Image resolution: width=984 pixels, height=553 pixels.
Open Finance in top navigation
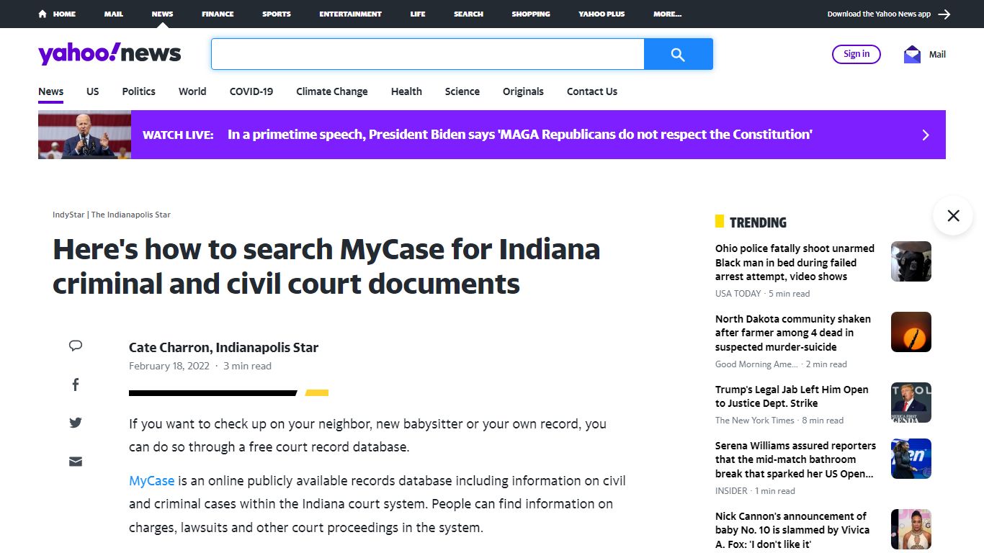pos(218,14)
